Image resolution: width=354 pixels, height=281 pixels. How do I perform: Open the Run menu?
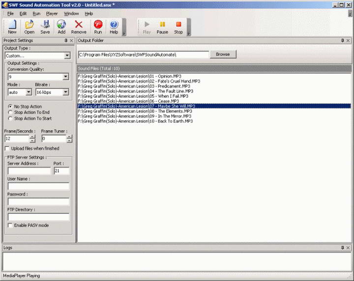pyautogui.click(x=36, y=14)
